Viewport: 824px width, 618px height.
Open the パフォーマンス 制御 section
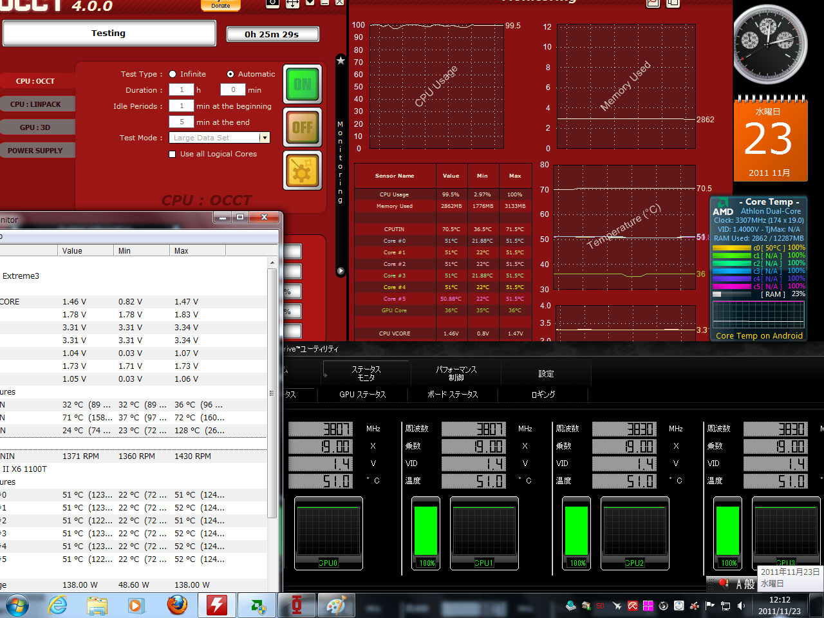pos(456,373)
